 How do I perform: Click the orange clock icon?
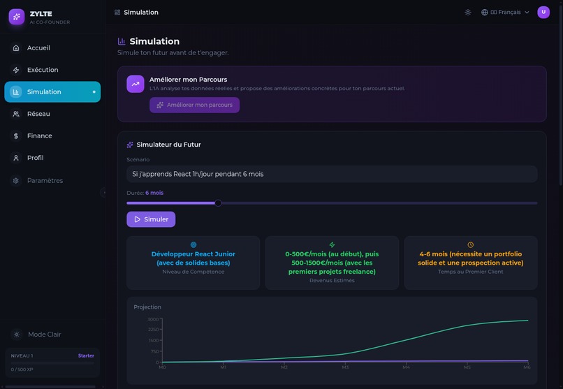[470, 244]
